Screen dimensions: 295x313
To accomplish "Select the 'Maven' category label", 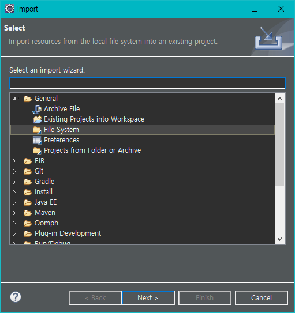I will [45, 213].
